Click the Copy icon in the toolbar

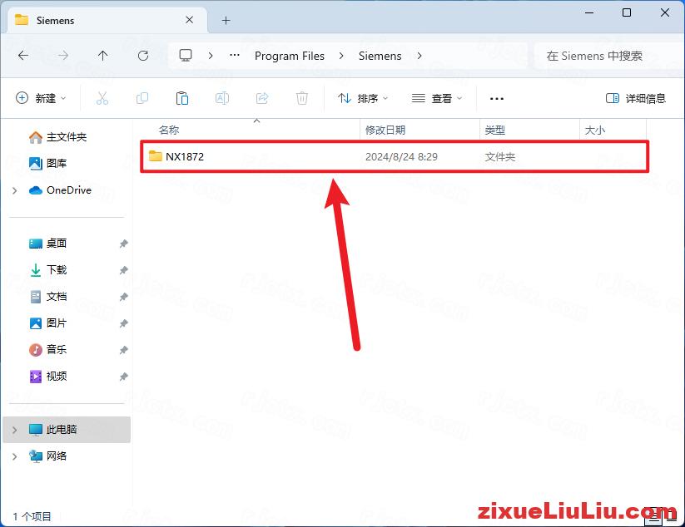click(142, 98)
